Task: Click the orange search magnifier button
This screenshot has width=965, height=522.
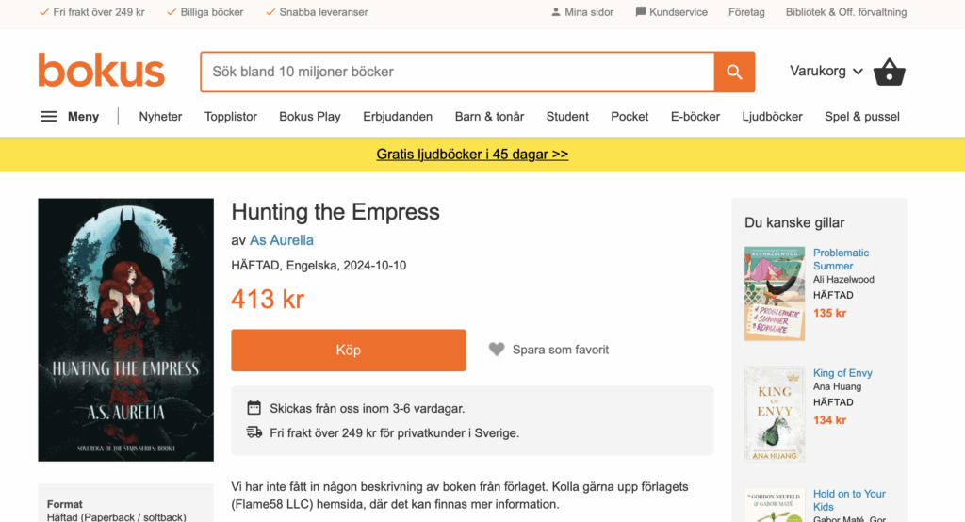Action: tap(734, 72)
